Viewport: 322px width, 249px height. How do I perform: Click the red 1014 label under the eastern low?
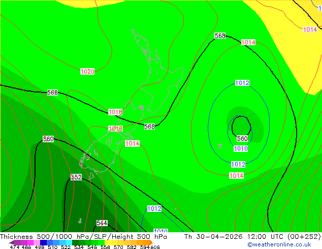[236, 176]
